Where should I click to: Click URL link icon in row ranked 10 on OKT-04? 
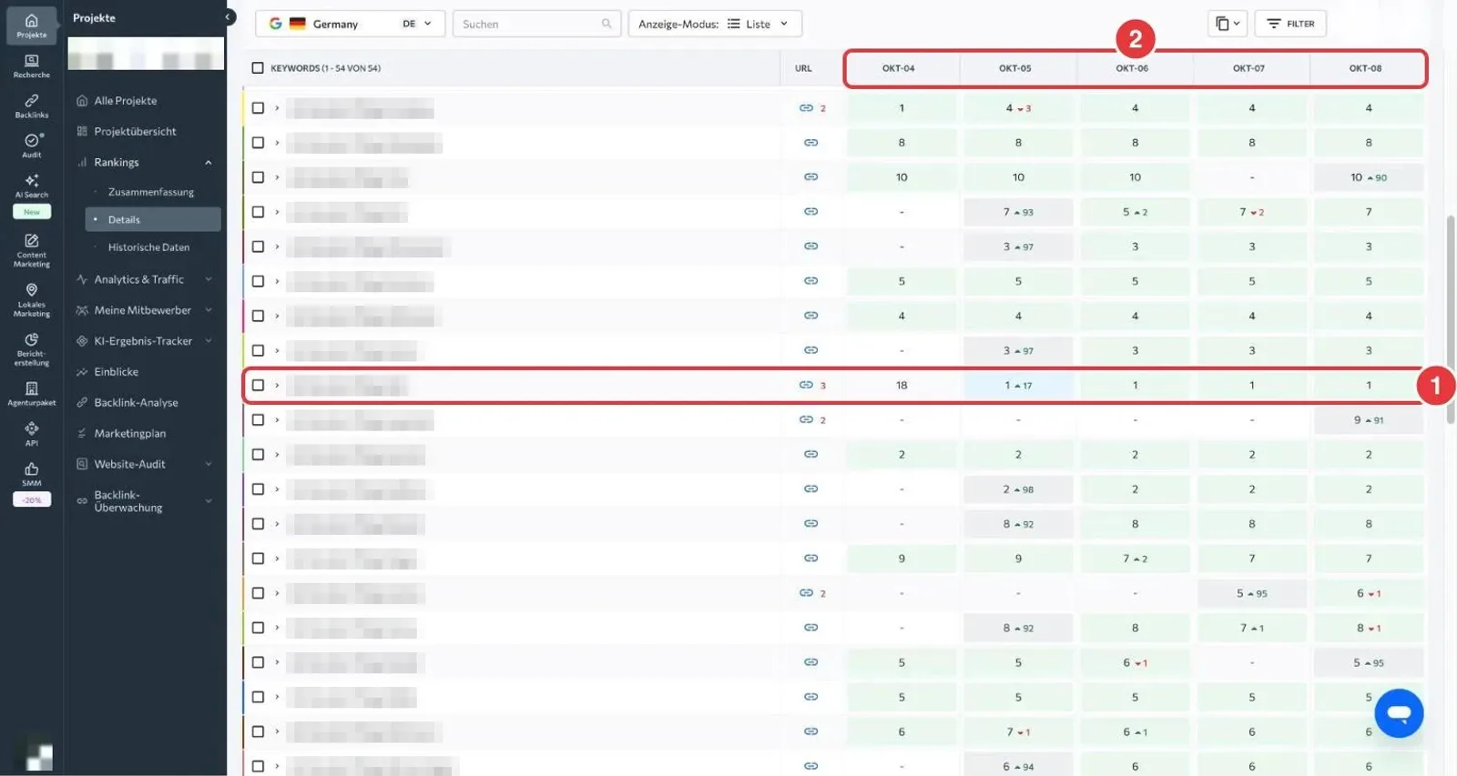(810, 177)
